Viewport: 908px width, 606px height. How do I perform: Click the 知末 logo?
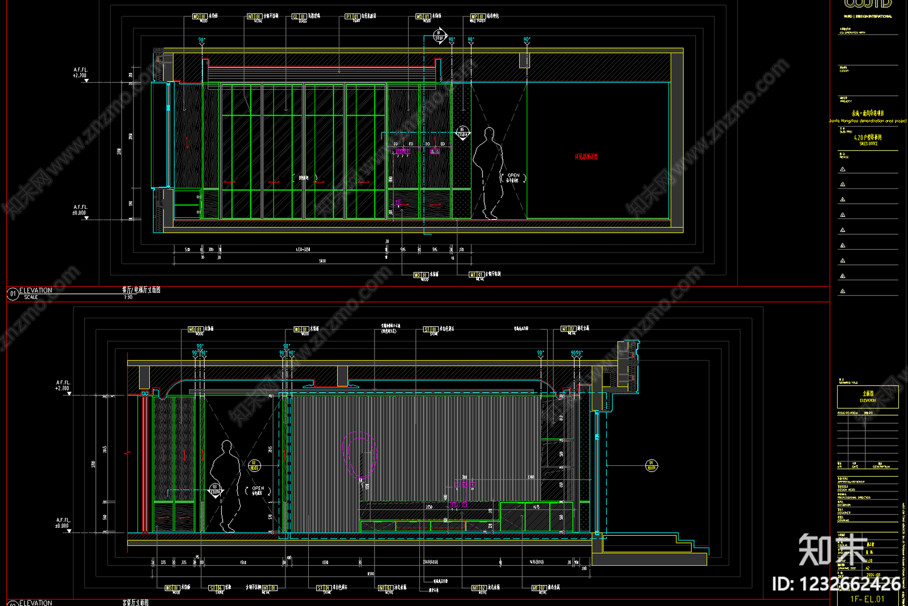[833, 550]
